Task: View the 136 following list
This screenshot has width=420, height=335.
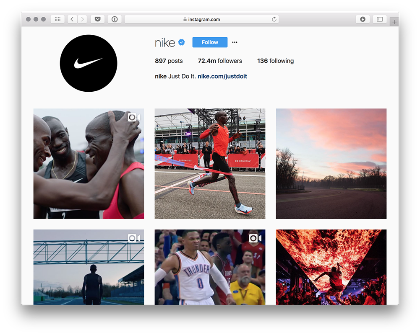Action: click(275, 61)
